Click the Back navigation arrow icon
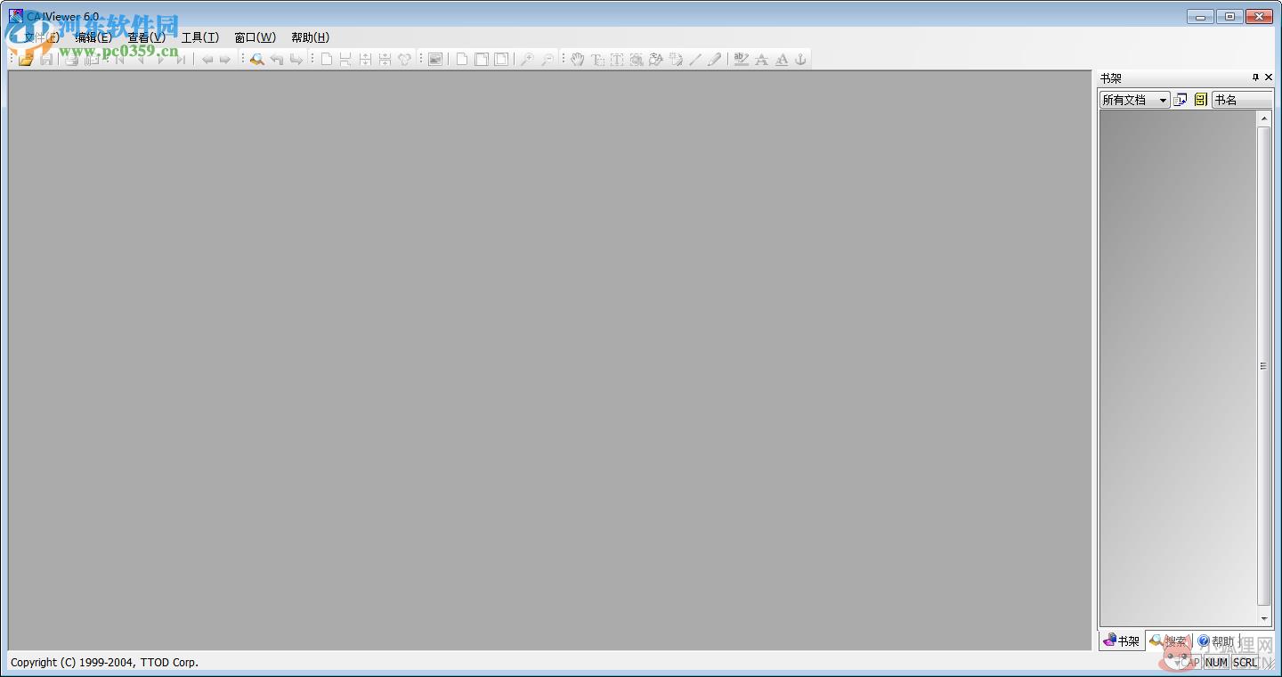The height and width of the screenshot is (677, 1282). tap(207, 59)
